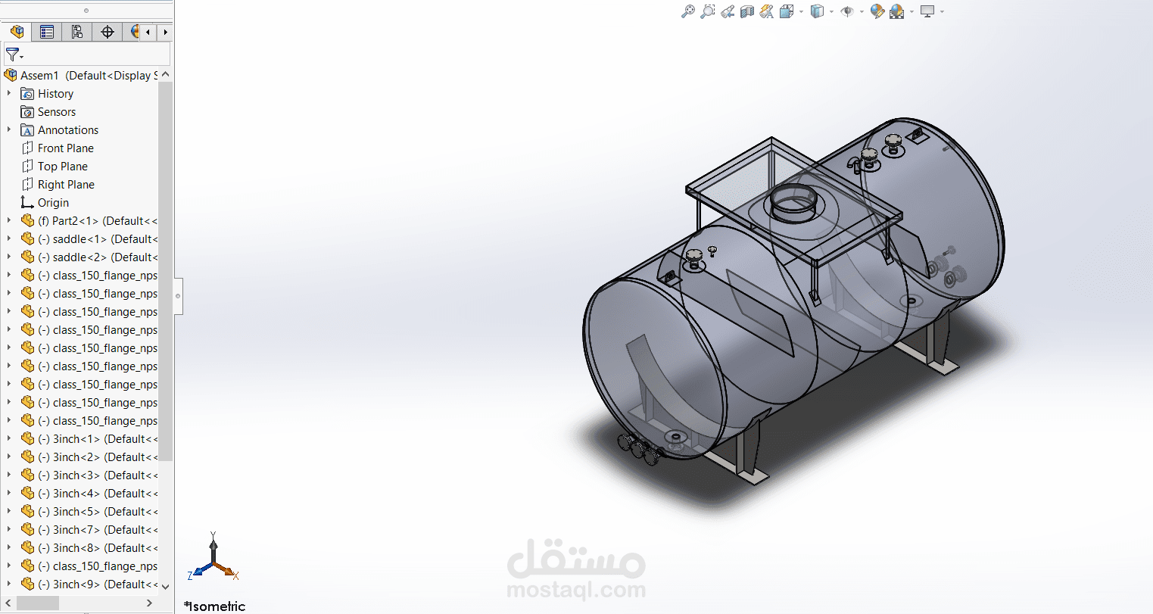
Task: Select the saddle<2> component
Action: click(89, 257)
